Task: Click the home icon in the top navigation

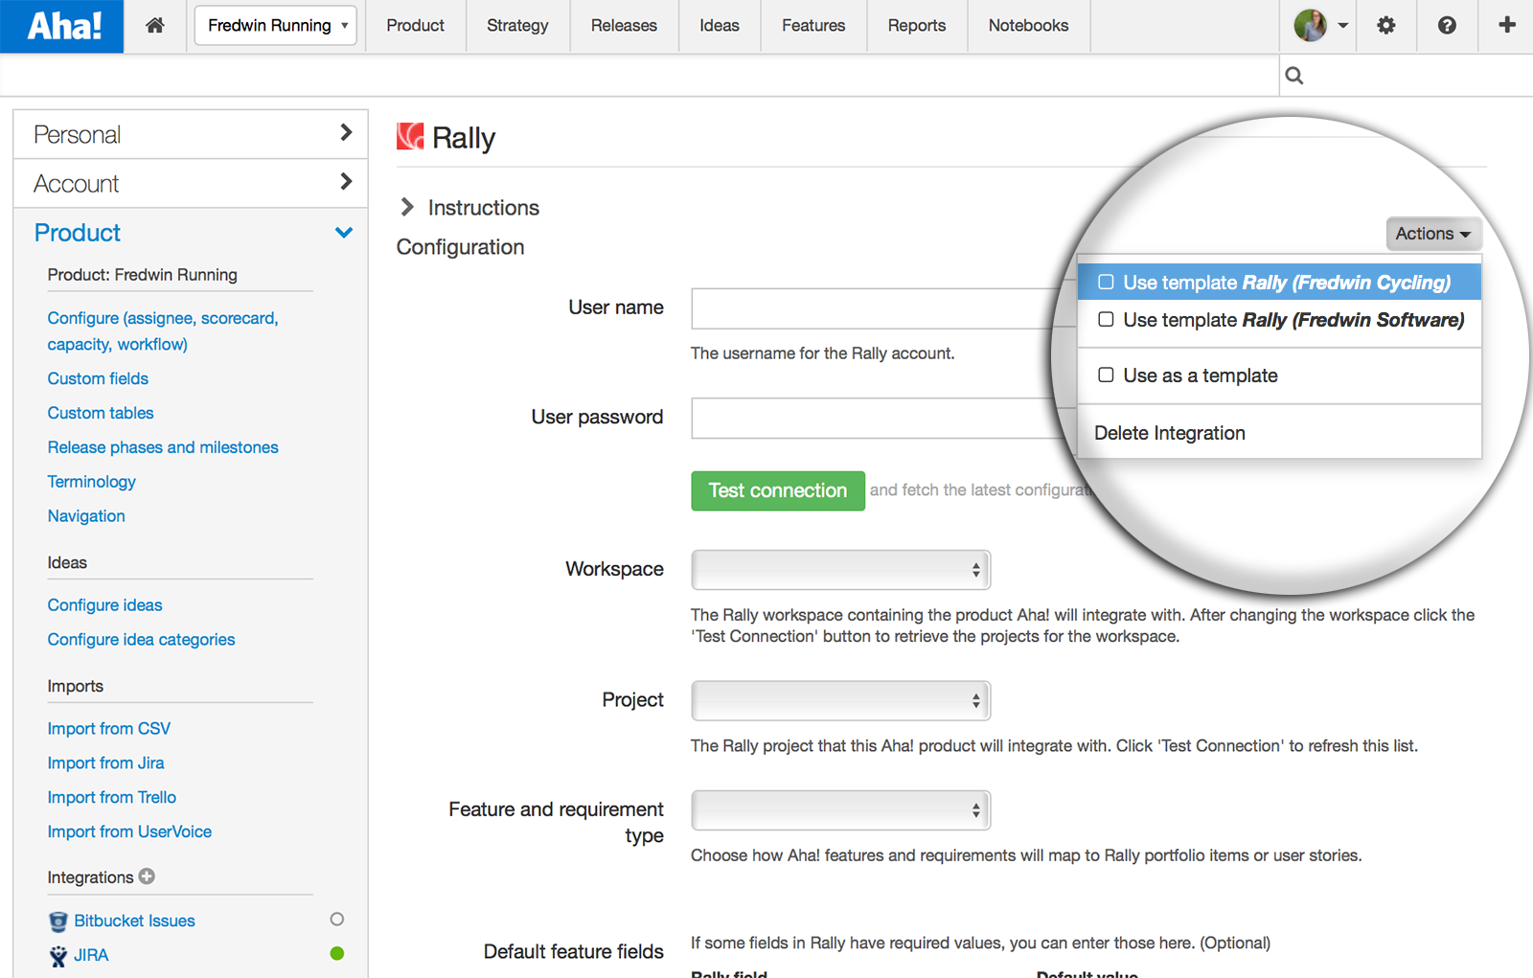Action: click(154, 25)
